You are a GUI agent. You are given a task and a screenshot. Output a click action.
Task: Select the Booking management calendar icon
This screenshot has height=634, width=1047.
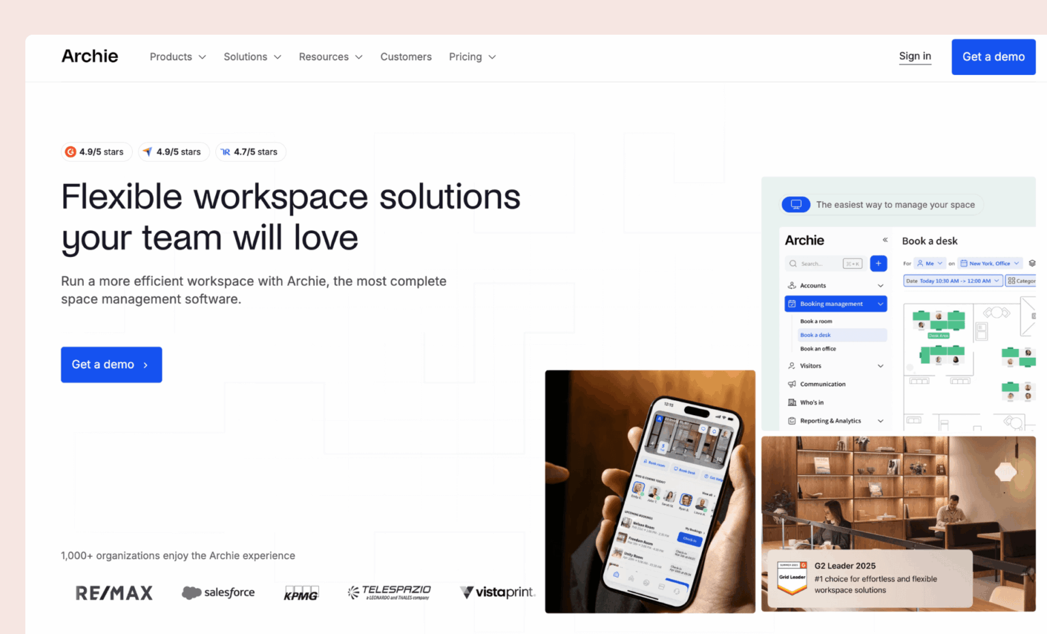[792, 304]
